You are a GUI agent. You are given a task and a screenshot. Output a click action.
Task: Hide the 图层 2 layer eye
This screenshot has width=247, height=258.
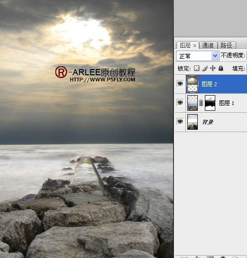click(180, 84)
